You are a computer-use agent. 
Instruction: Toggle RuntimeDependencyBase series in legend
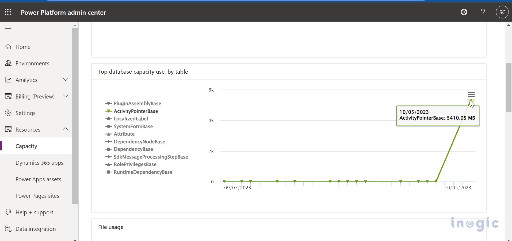pos(139,172)
